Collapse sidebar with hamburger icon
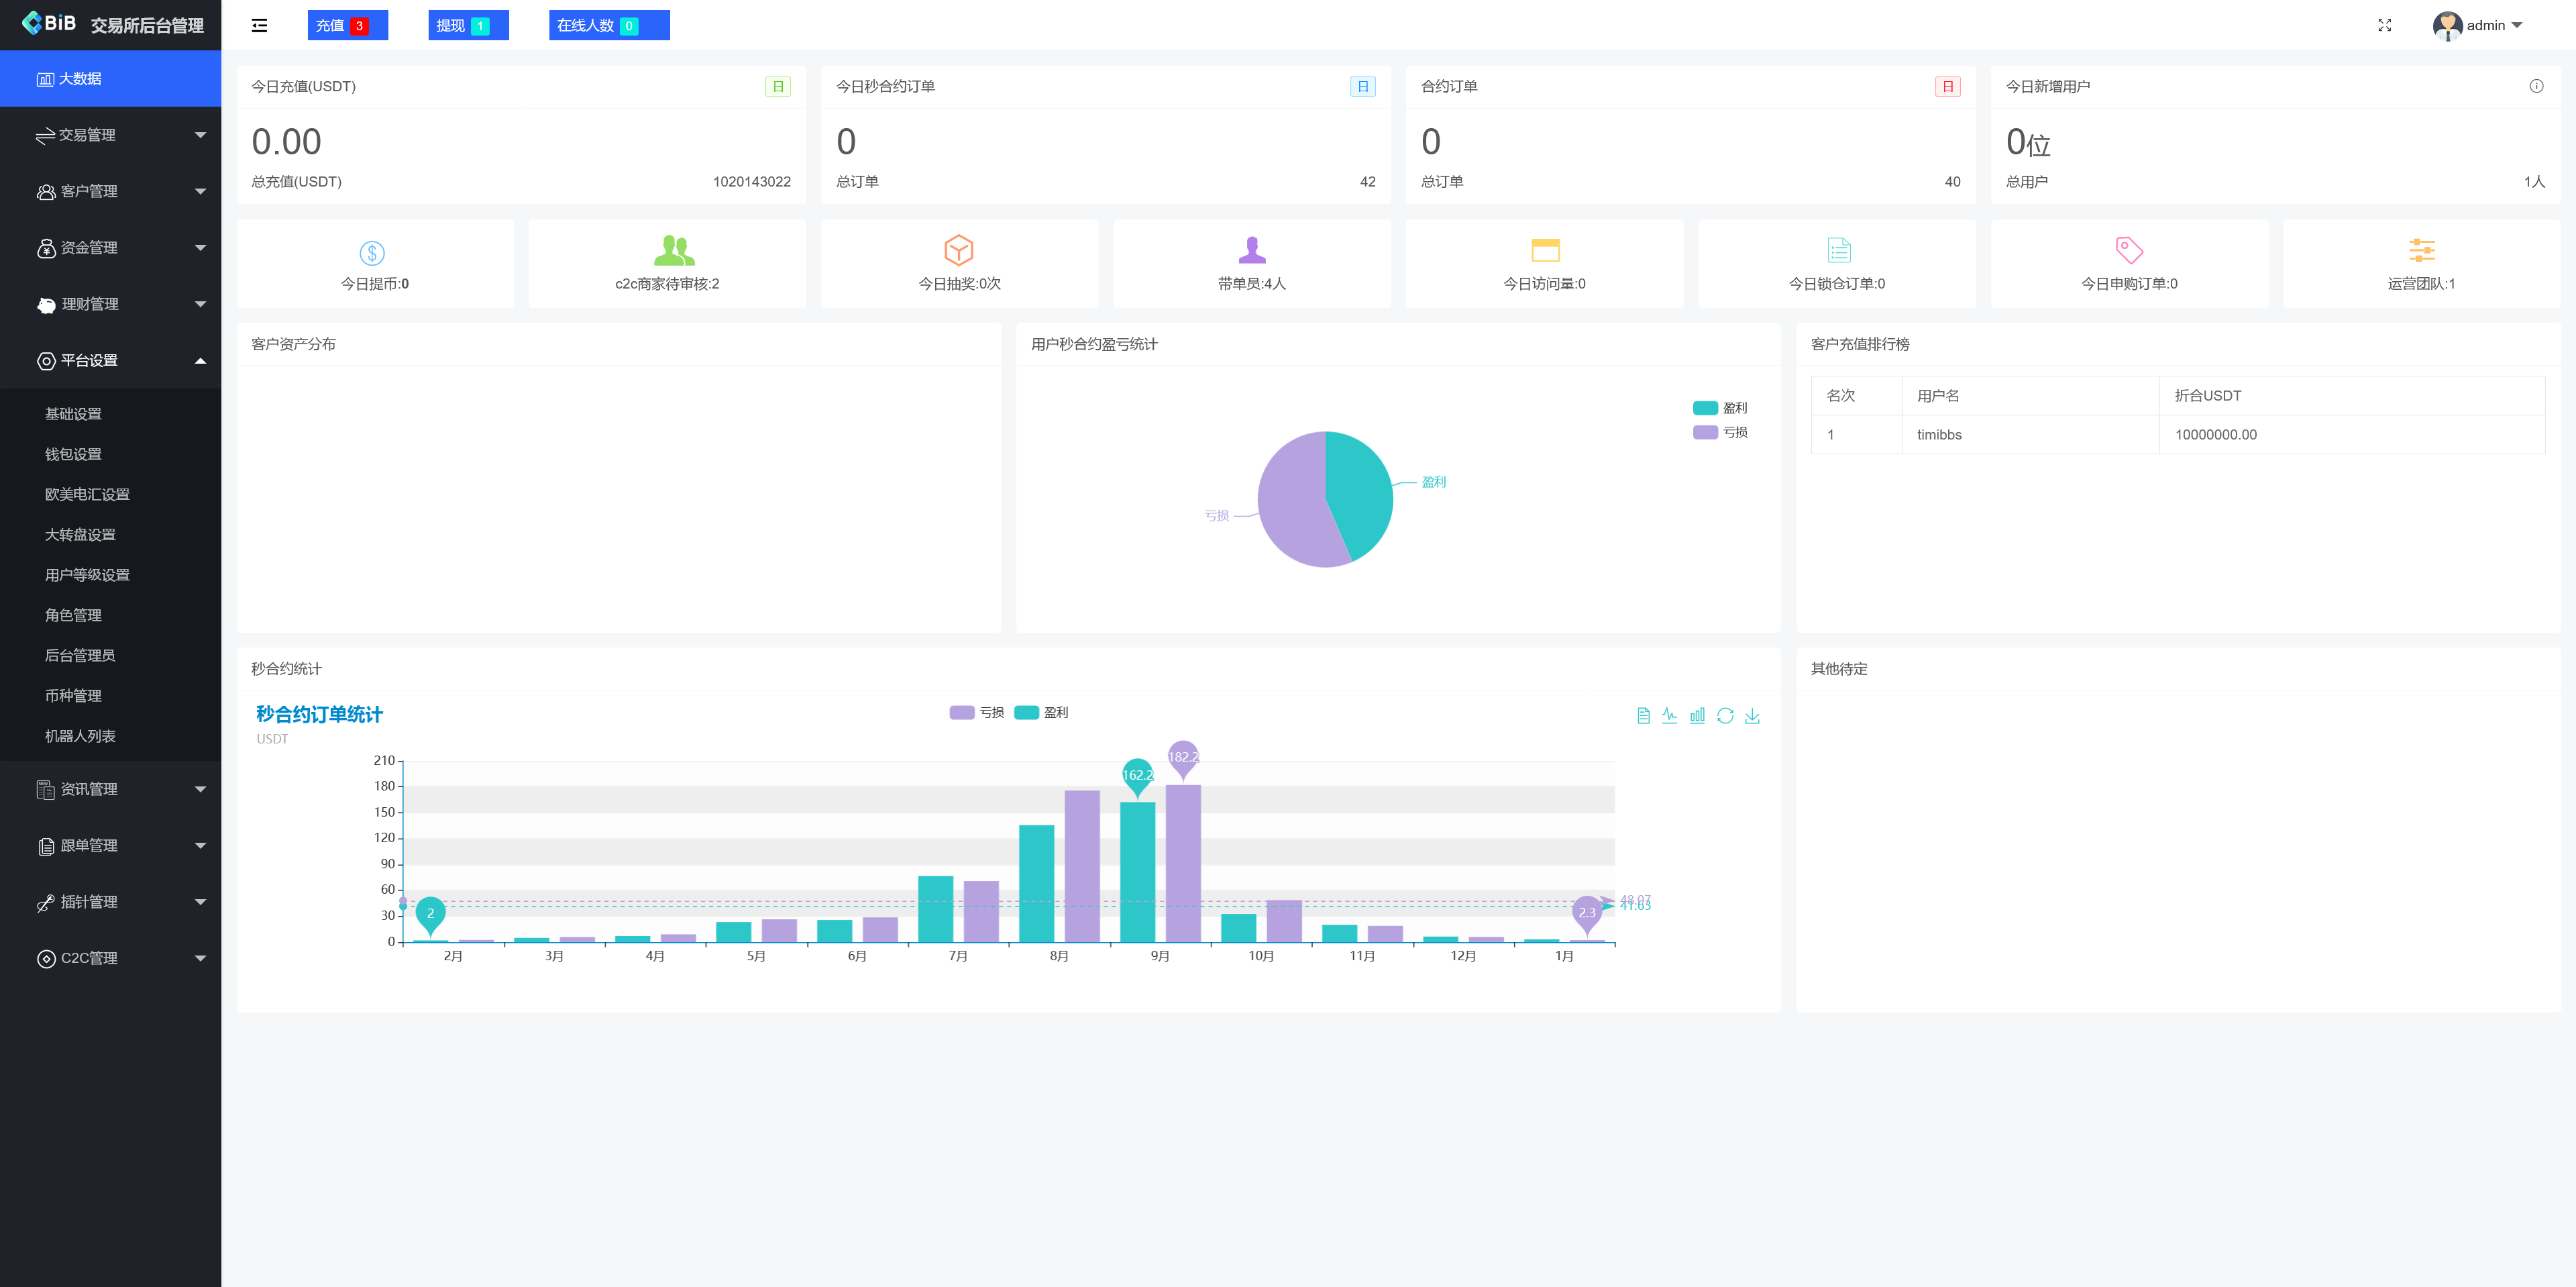 click(259, 25)
